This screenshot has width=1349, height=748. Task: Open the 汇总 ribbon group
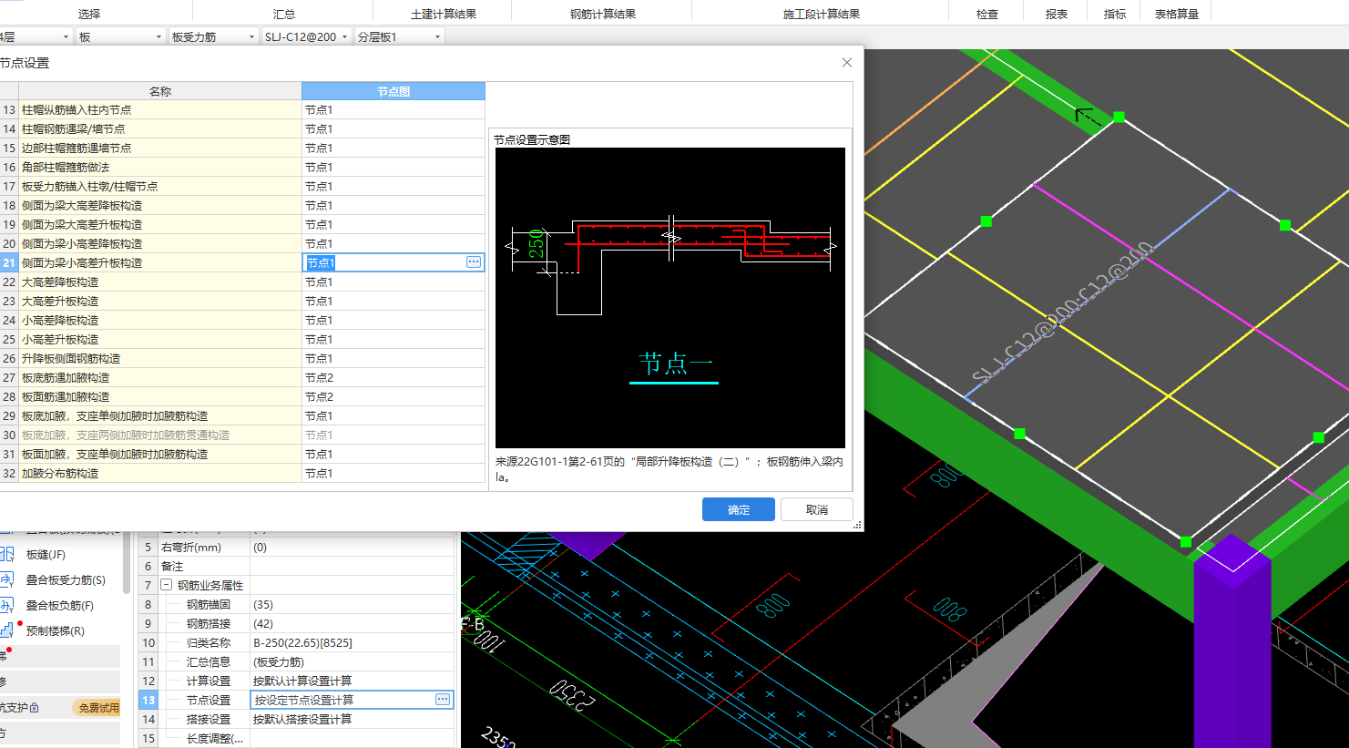tap(284, 14)
